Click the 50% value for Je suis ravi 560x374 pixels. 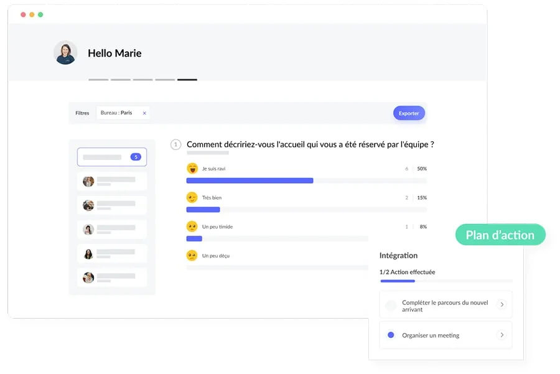coord(422,169)
